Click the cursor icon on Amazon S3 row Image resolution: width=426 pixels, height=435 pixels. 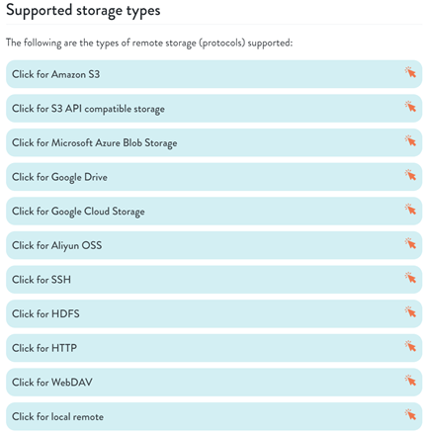coord(410,72)
